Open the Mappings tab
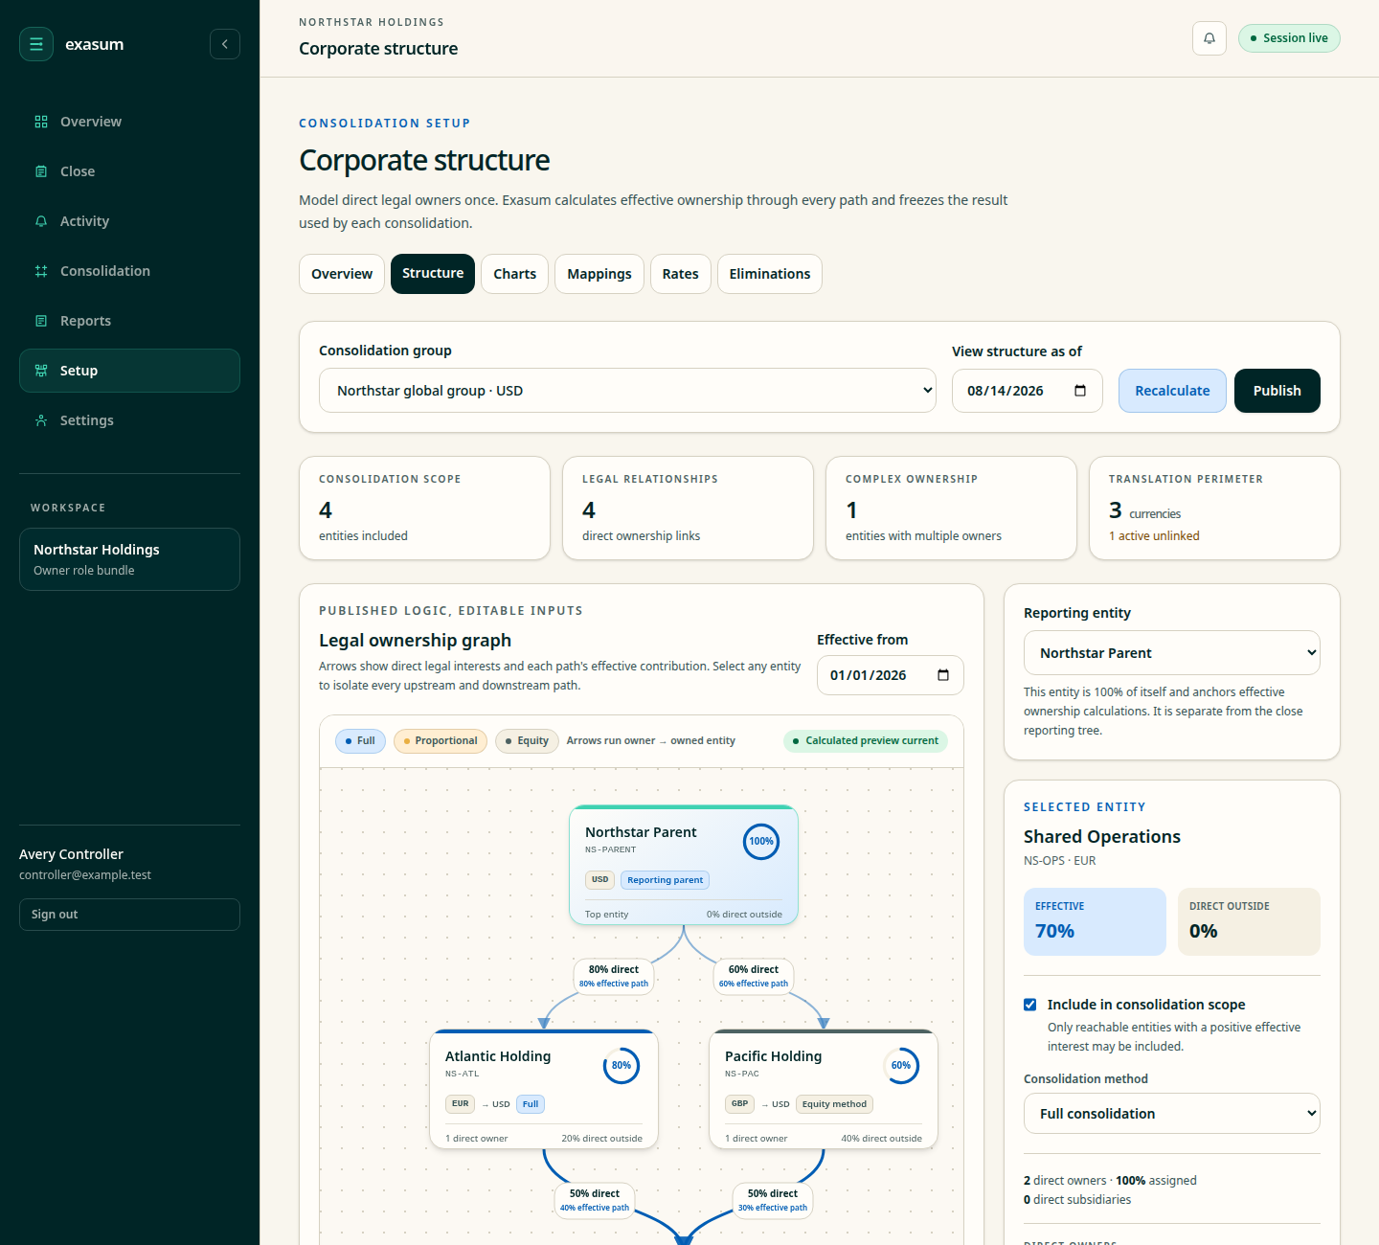 599,274
